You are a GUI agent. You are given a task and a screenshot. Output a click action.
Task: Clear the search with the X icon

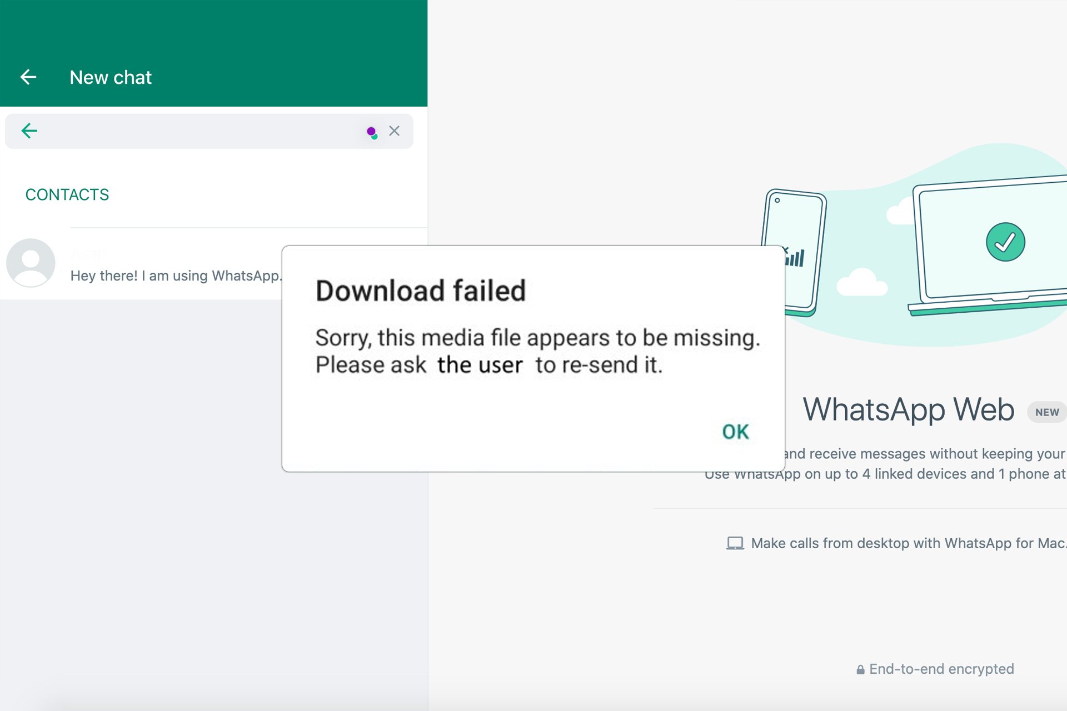(394, 131)
